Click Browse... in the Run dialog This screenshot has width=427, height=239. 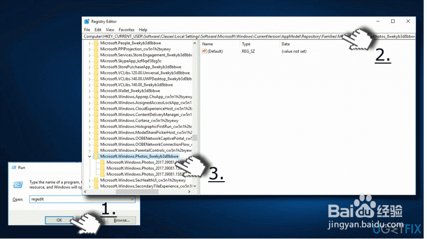[x=122, y=220]
